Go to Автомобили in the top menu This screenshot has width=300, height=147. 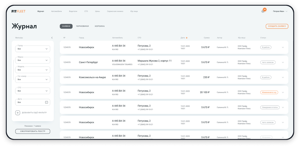point(56,11)
